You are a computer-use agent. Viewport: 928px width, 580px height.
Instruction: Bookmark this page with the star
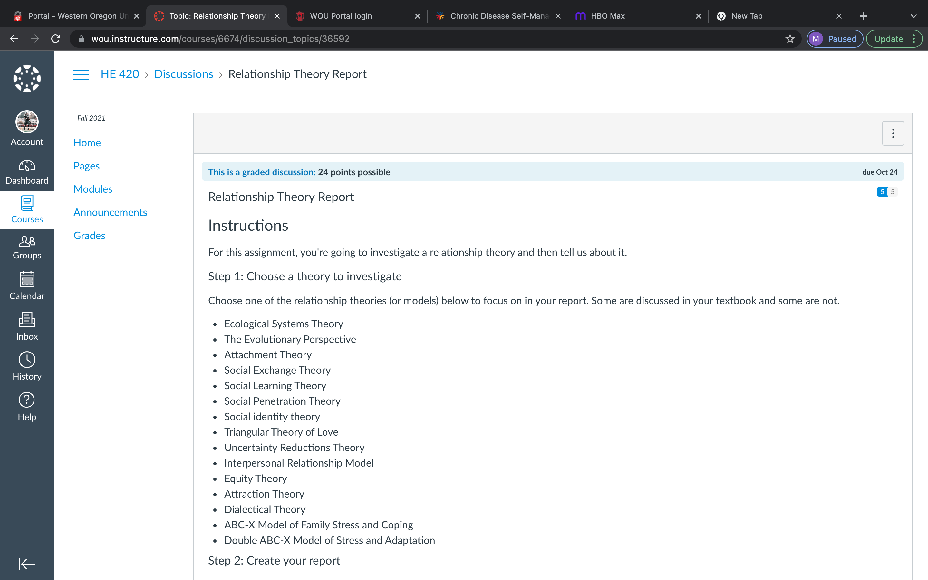coord(789,39)
